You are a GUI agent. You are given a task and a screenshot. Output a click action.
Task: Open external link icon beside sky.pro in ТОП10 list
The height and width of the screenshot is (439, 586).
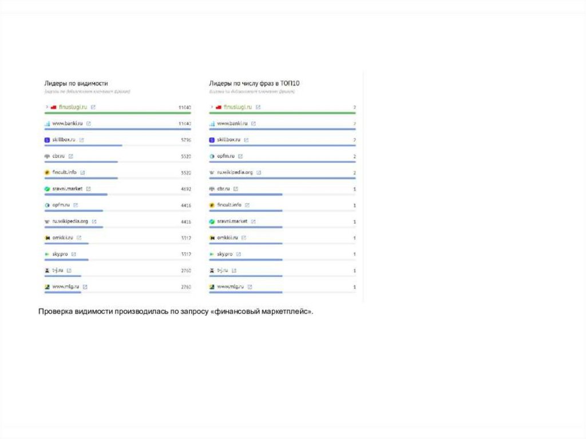point(239,254)
